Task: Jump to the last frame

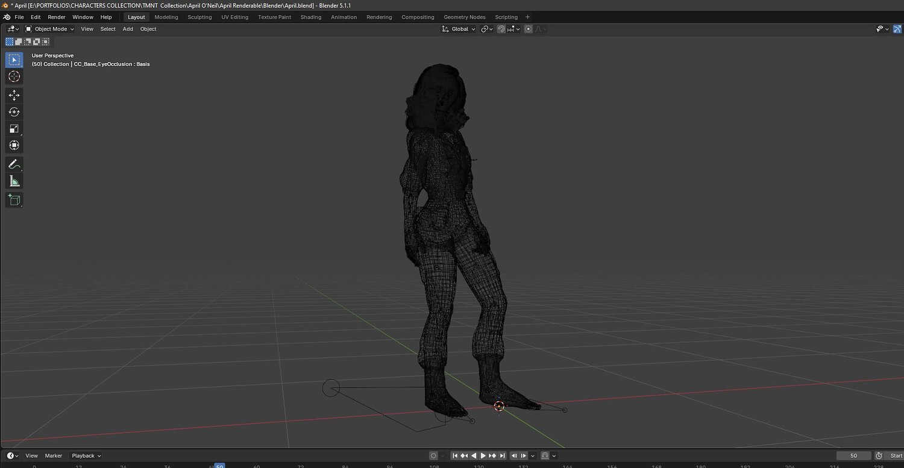Action: click(502, 456)
